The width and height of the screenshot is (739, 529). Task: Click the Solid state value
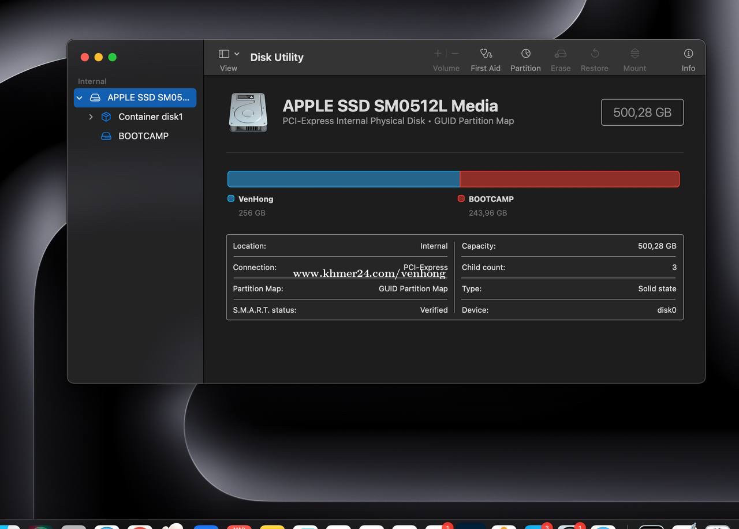click(657, 288)
